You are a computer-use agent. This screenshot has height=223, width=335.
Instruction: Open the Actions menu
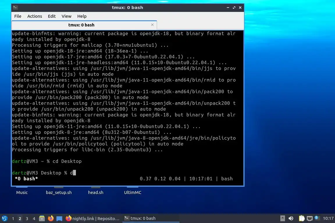(35, 16)
